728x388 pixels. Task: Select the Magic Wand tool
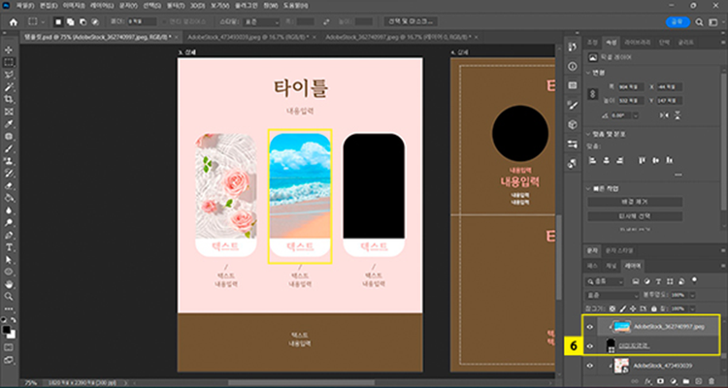9,86
